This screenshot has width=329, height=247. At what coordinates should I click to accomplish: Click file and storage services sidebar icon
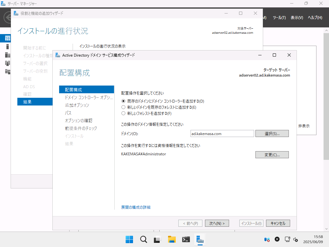coord(8,72)
